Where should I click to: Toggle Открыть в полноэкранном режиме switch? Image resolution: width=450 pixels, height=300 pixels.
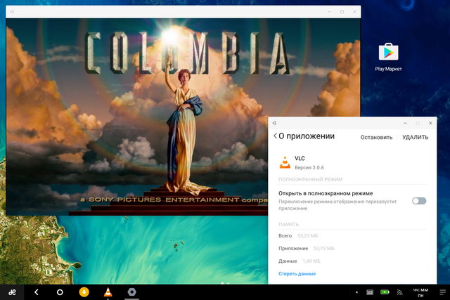pyautogui.click(x=419, y=201)
